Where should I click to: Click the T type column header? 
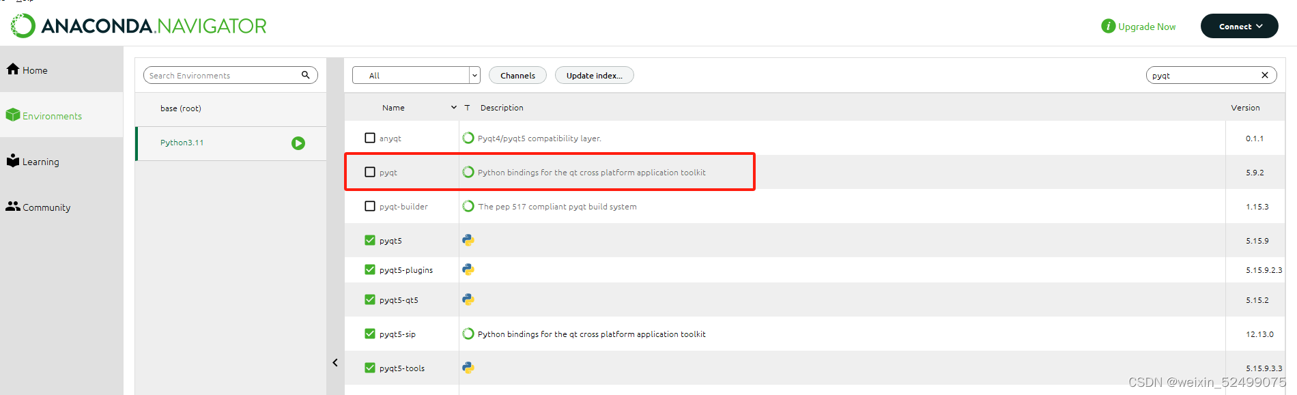point(468,108)
